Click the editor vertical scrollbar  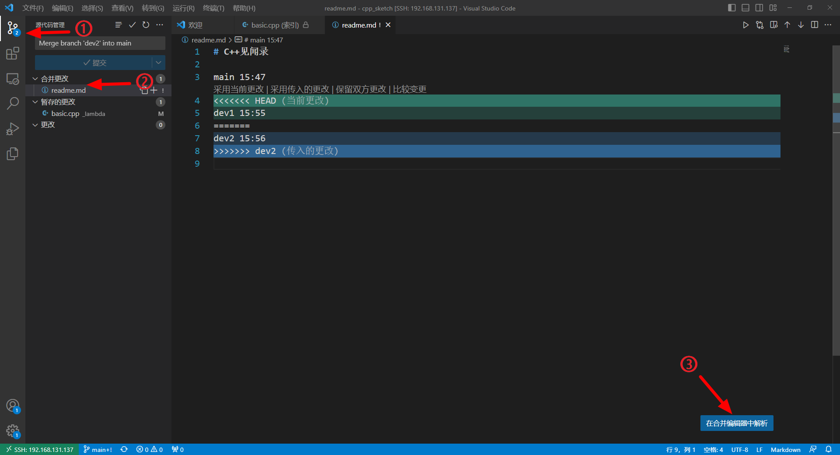click(x=836, y=201)
